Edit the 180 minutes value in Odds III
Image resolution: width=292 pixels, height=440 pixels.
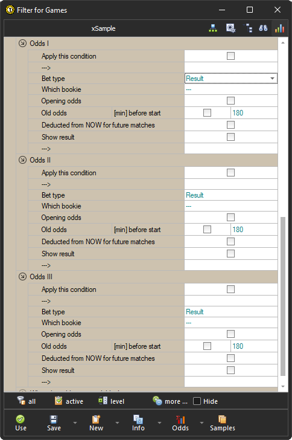(x=254, y=346)
